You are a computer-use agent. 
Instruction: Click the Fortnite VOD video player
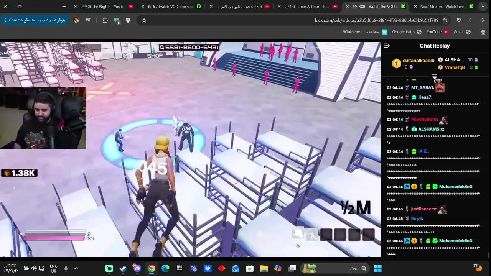click(190, 149)
